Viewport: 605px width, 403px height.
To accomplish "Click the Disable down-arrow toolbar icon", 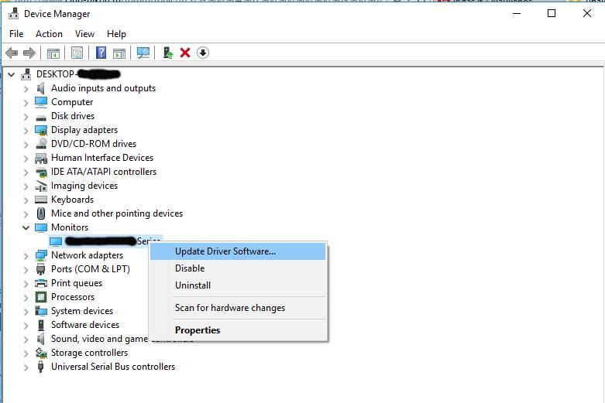I will [203, 53].
